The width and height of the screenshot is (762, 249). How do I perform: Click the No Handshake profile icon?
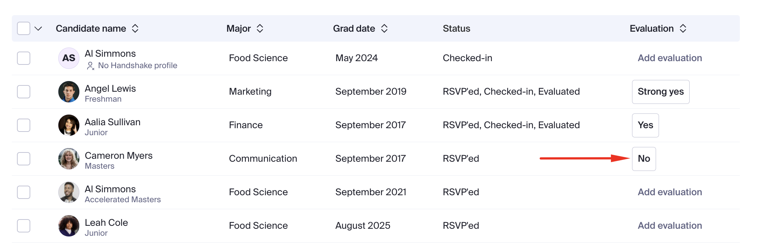[90, 66]
